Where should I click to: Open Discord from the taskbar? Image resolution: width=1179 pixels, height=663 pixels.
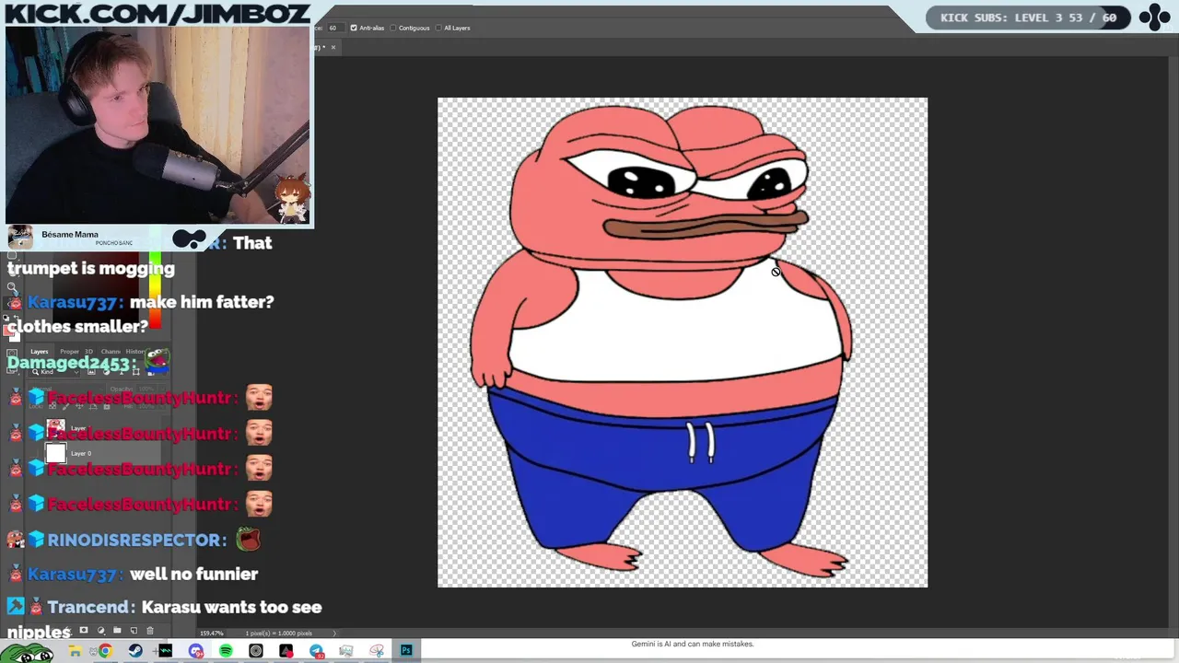195,651
